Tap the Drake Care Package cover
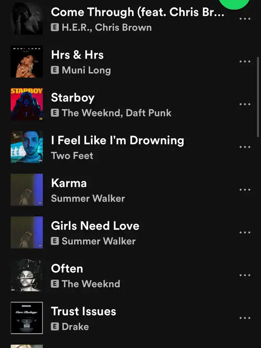The width and height of the screenshot is (261, 348). [27, 318]
